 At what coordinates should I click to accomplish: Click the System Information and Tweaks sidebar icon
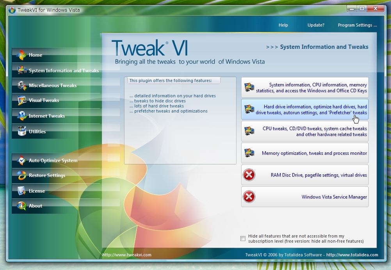[22, 70]
